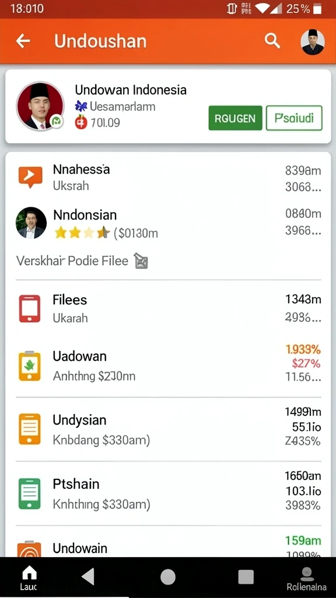Select the orange Nnahessa chat icon
This screenshot has height=598, width=336.
30,177
